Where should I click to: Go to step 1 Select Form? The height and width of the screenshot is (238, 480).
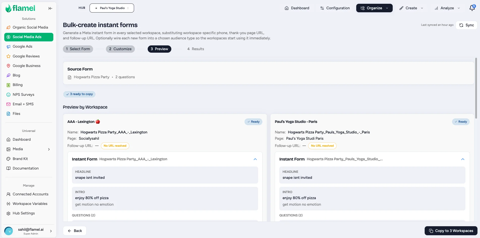(78, 49)
